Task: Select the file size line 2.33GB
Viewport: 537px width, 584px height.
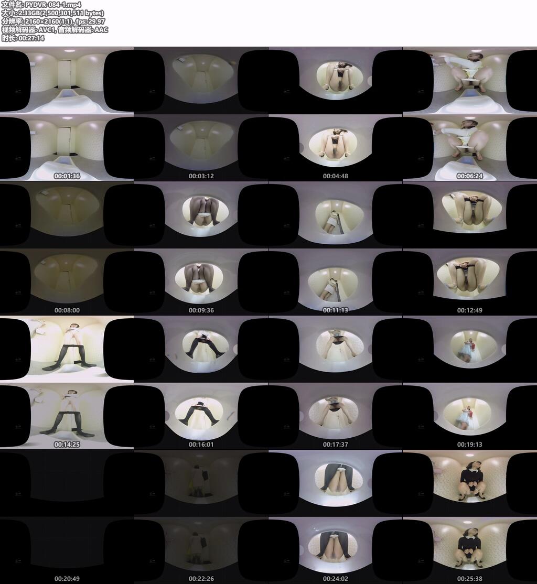Action: (52, 13)
